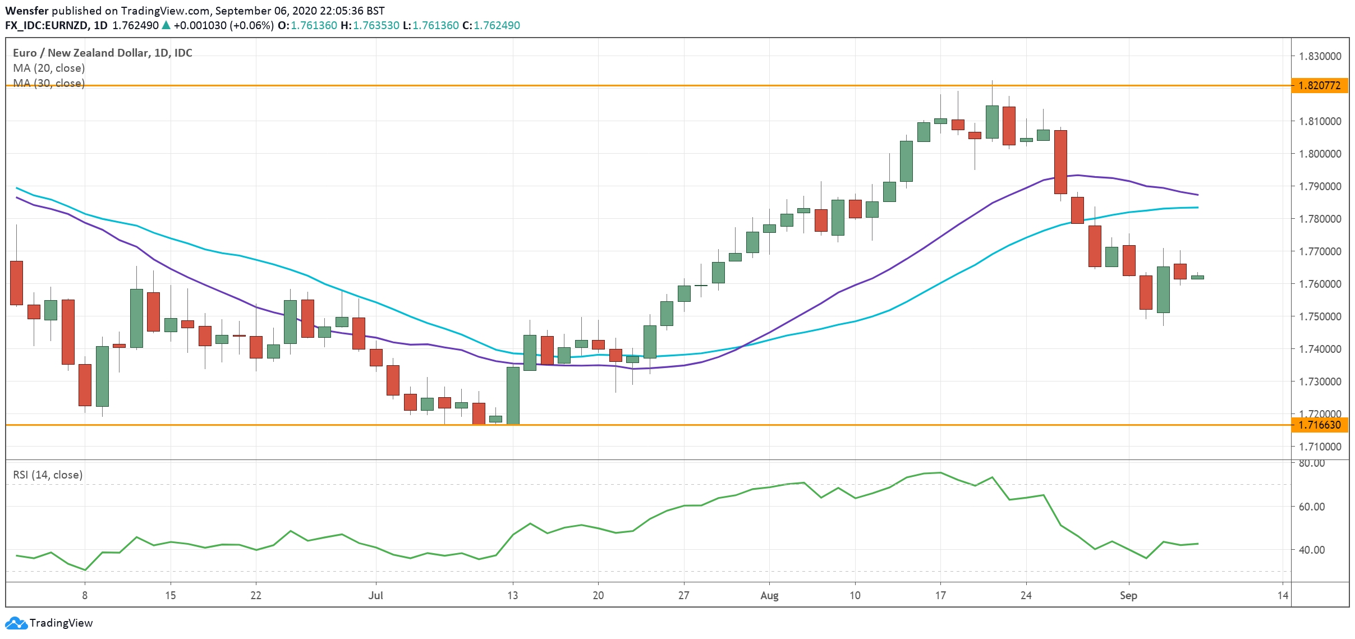Click the Aug label on time axis

pyautogui.click(x=769, y=595)
